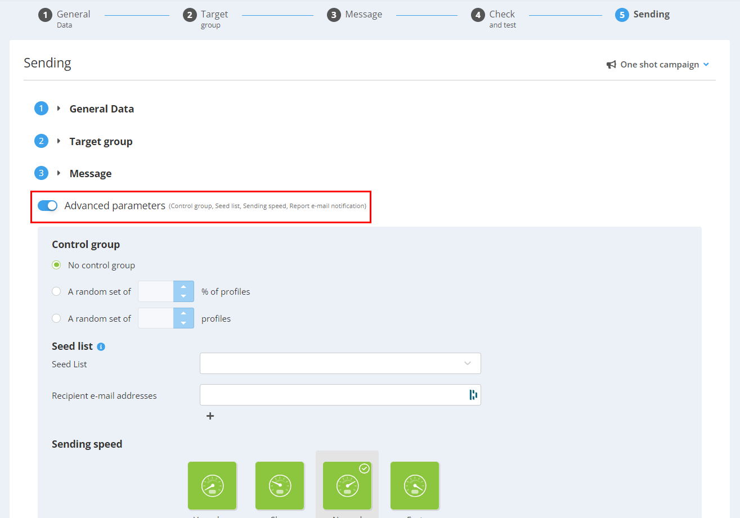Click the icon inside Recipient e-mail field

(473, 395)
